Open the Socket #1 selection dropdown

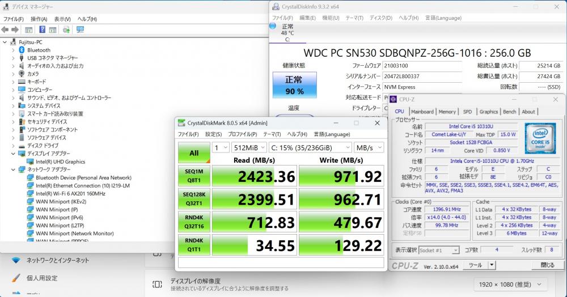(439, 250)
